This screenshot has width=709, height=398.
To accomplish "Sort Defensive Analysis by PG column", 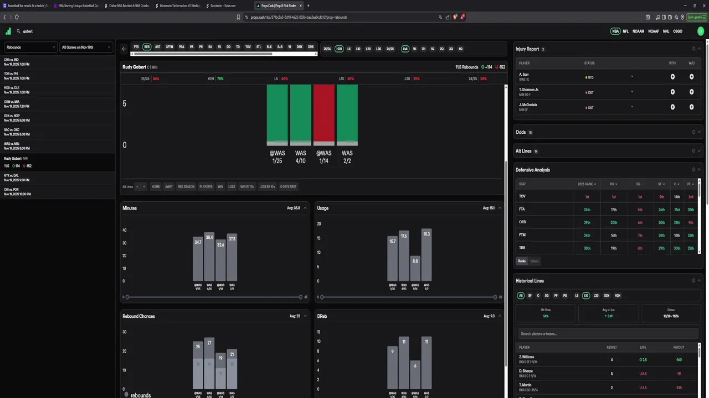I will (614, 184).
